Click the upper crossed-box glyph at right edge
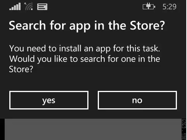Image resolution: width=187 pixels, height=140 pixels. tap(184, 121)
